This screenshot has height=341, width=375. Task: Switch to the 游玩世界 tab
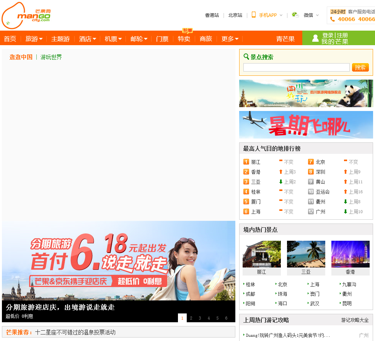(x=51, y=57)
